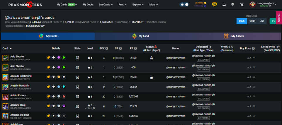The image size is (282, 125).
Task: Select the My Cards tab
Action: pyautogui.click(x=48, y=36)
